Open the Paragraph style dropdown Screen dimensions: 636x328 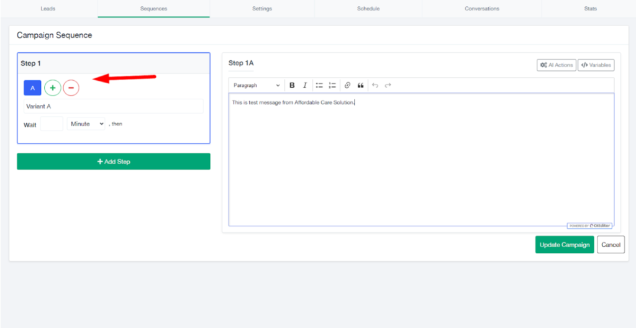click(x=257, y=85)
